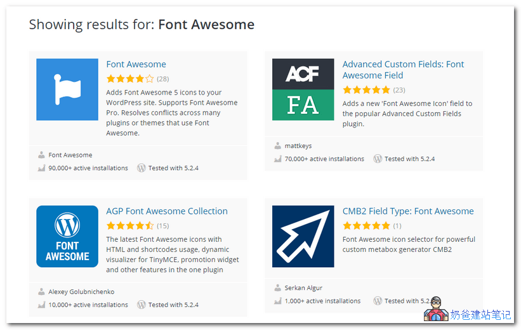Click the Font Awesome author name in footer

[x=70, y=155]
